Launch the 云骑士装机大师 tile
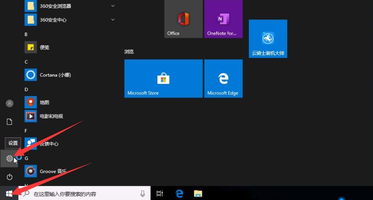The height and width of the screenshot is (200, 373). pos(268,39)
